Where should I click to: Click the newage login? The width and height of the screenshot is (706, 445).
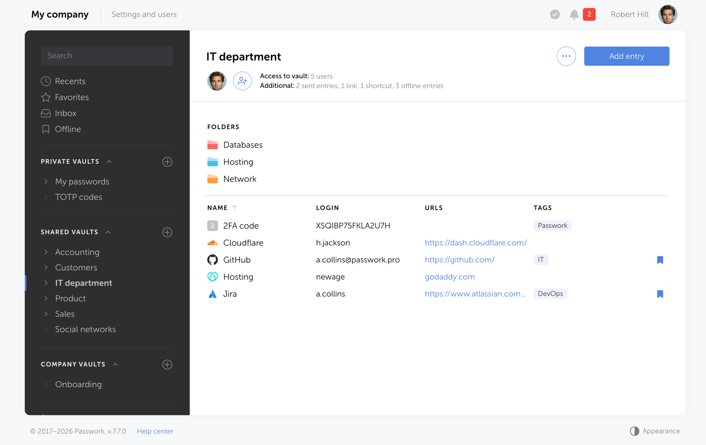(330, 277)
